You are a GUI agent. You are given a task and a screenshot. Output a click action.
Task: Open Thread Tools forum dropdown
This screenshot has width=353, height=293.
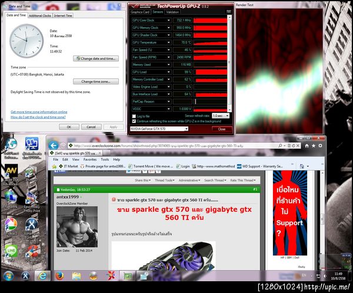165,181
